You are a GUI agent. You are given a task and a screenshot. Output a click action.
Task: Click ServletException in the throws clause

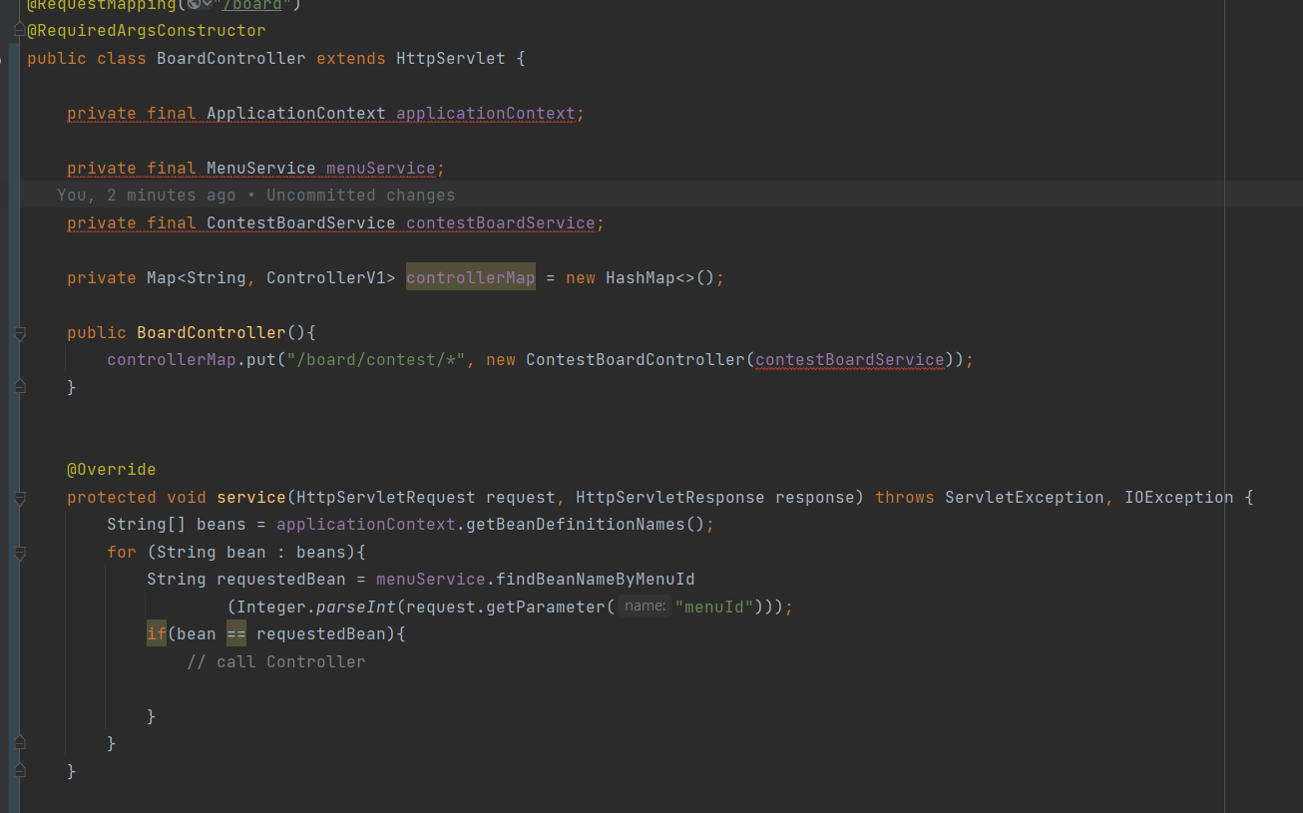pyautogui.click(x=1025, y=497)
